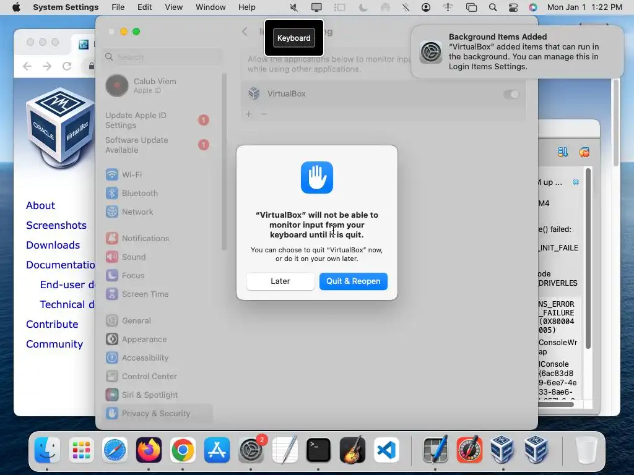
Task: Open the View menu
Action: [x=173, y=7]
